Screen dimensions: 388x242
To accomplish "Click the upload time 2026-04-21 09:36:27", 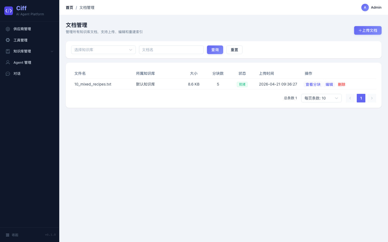I will click(278, 84).
